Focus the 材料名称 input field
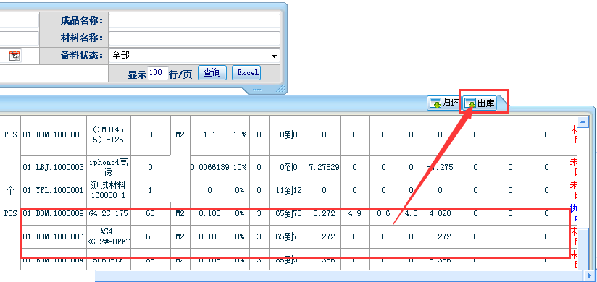The height and width of the screenshot is (282, 597). click(x=194, y=38)
